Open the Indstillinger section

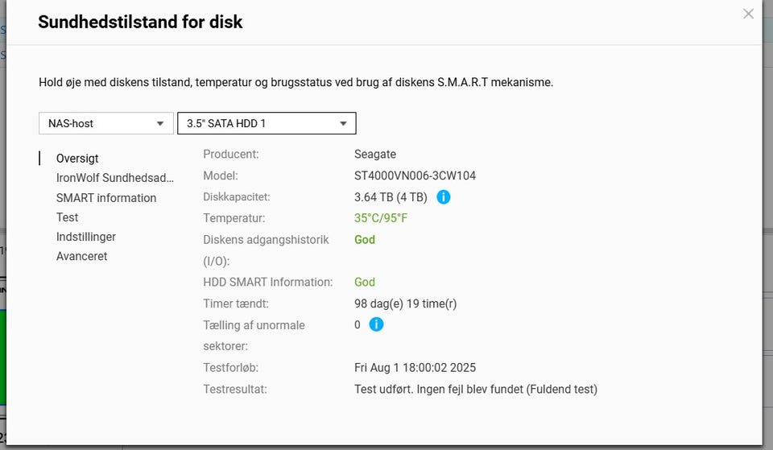[86, 237]
